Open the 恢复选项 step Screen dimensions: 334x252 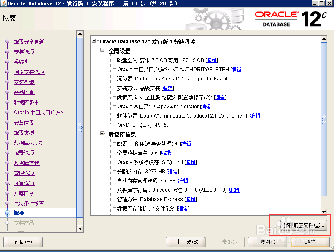coord(24,183)
